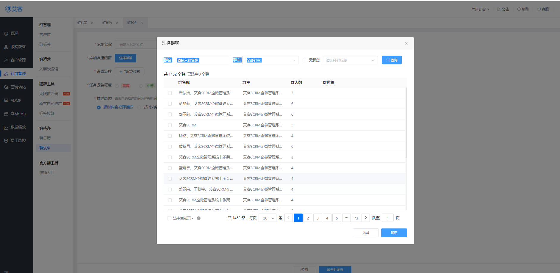Go to next page arrow in pagination
The height and width of the screenshot is (273, 560).
(366, 218)
